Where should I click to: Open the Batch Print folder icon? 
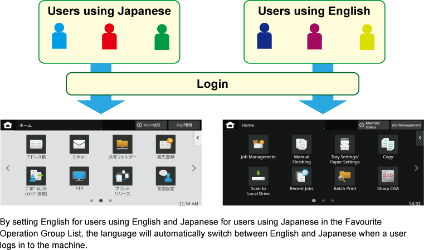345,176
